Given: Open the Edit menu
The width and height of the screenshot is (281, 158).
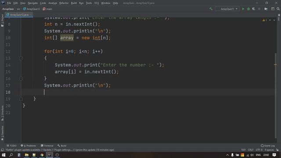Looking at the screenshot, I should 15,3.
